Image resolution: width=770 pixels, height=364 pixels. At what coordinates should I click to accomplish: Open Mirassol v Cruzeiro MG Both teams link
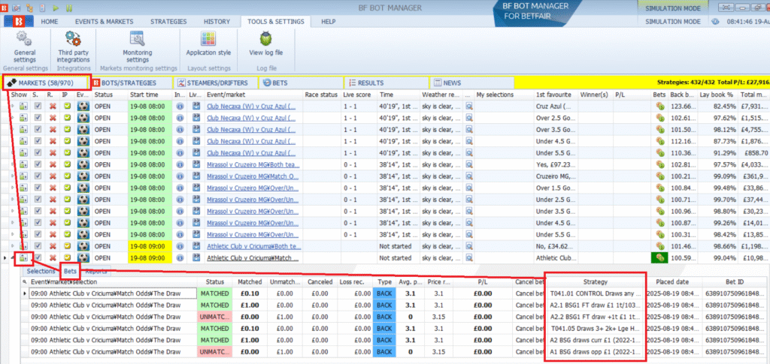[251, 164]
